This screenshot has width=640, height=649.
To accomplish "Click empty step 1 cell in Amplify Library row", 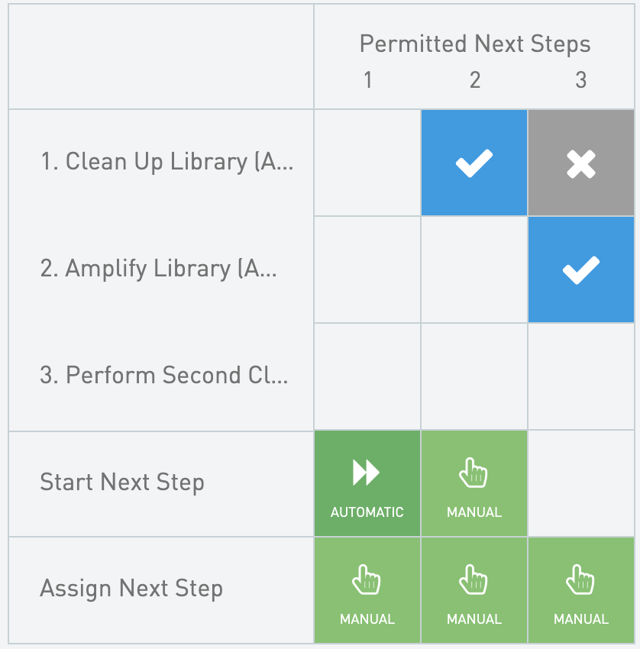I will coord(367,270).
